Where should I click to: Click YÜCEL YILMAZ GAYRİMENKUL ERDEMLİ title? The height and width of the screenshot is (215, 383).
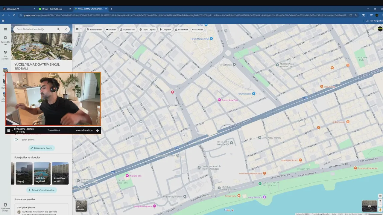coord(37,66)
